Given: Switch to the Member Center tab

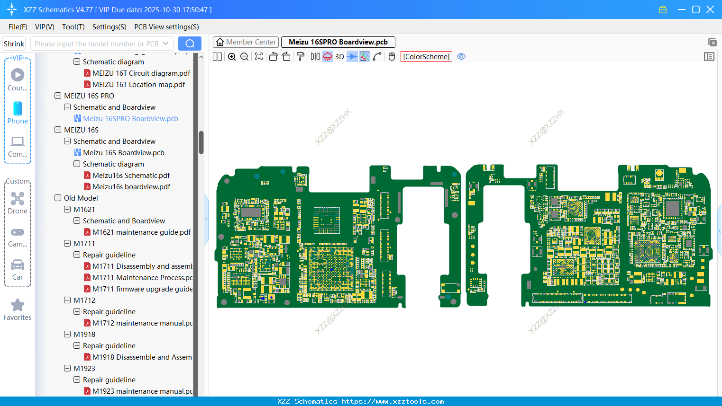Looking at the screenshot, I should point(246,42).
